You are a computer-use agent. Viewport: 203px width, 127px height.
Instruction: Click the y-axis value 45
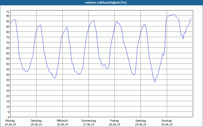(x=8, y=69)
